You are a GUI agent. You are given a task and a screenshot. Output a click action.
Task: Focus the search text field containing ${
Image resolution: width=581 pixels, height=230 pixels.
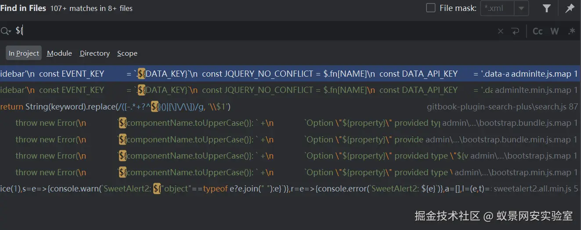tap(255, 31)
